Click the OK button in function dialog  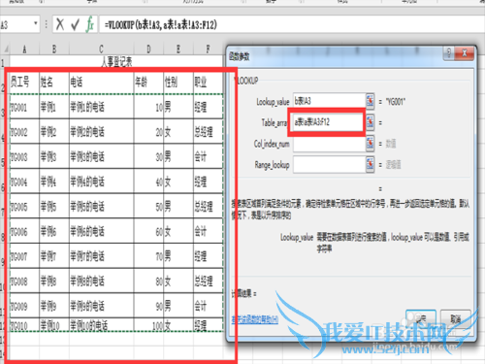point(421,319)
